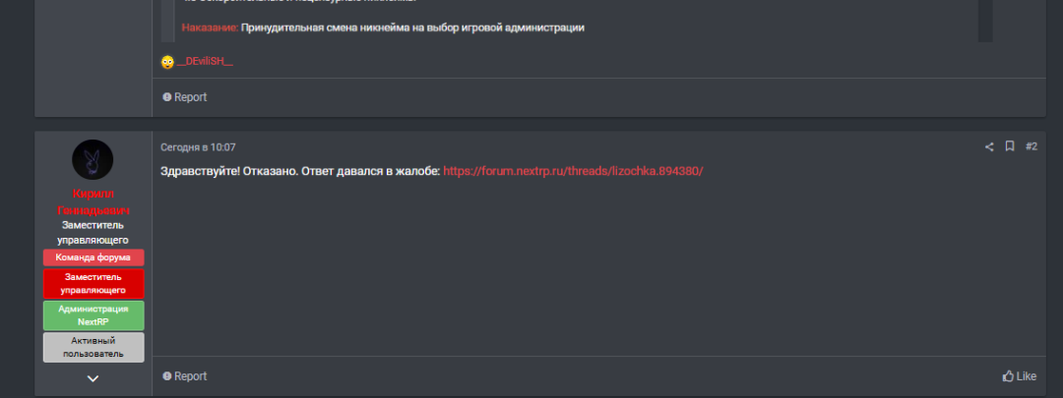
Task: Expand the user info chevron under badges
Action: click(x=93, y=377)
